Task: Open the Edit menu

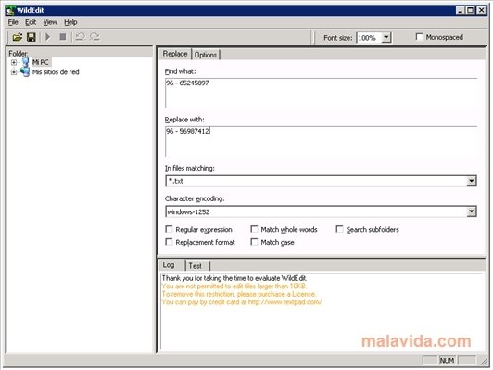Action: 31,22
